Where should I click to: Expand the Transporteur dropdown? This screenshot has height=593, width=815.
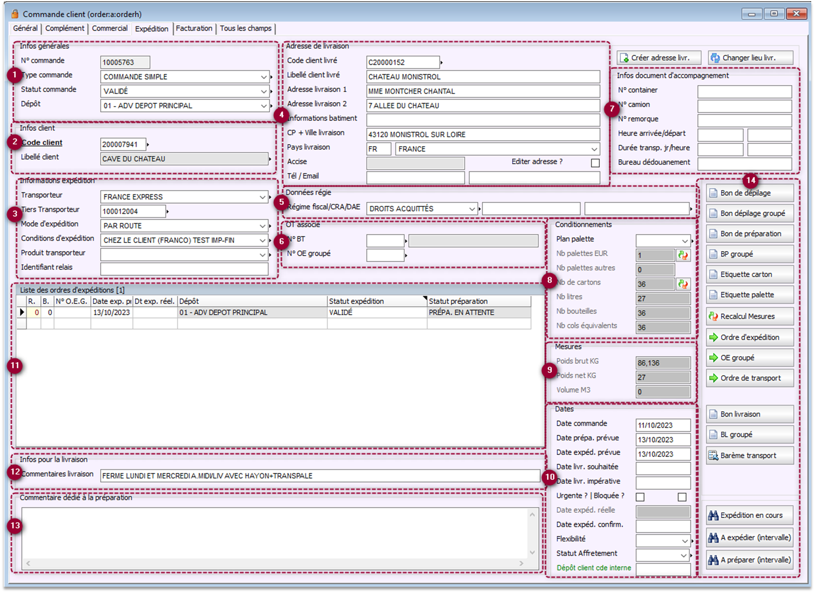point(263,197)
